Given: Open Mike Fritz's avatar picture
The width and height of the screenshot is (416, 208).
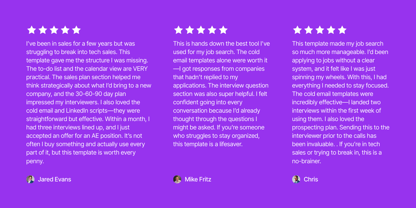Looking at the screenshot, I should click(x=177, y=179).
